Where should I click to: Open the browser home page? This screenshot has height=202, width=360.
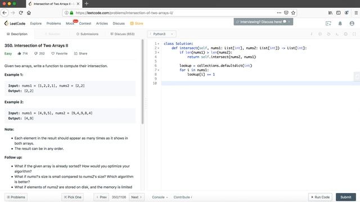29,13
